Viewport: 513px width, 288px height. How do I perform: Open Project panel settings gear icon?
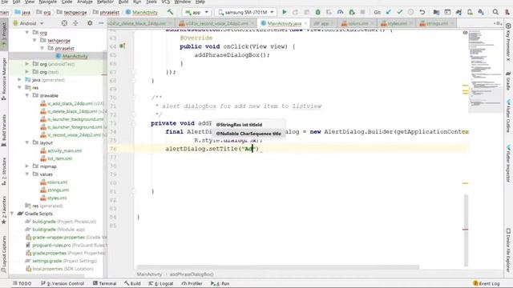tap(90, 23)
